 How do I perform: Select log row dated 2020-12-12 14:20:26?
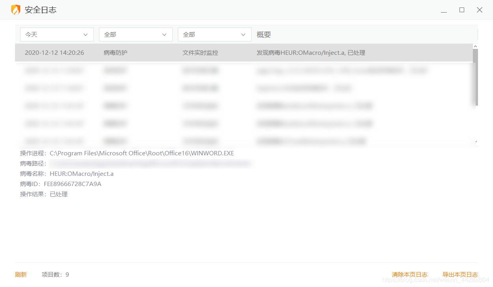point(244,53)
